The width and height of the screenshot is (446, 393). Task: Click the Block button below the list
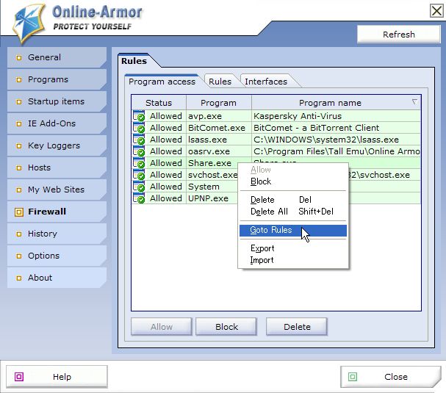point(226,327)
